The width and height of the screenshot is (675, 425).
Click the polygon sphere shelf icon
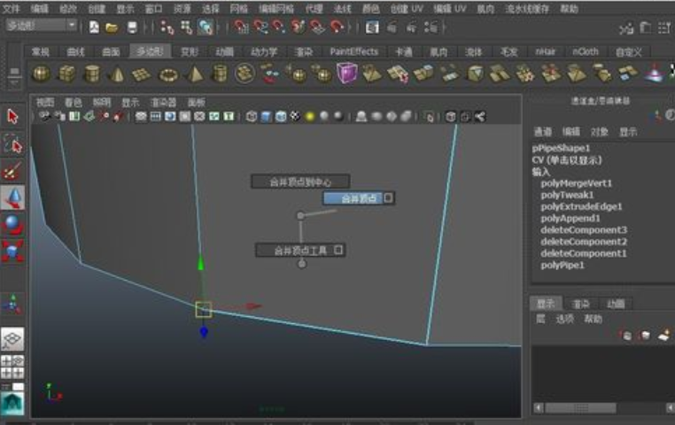(x=41, y=73)
